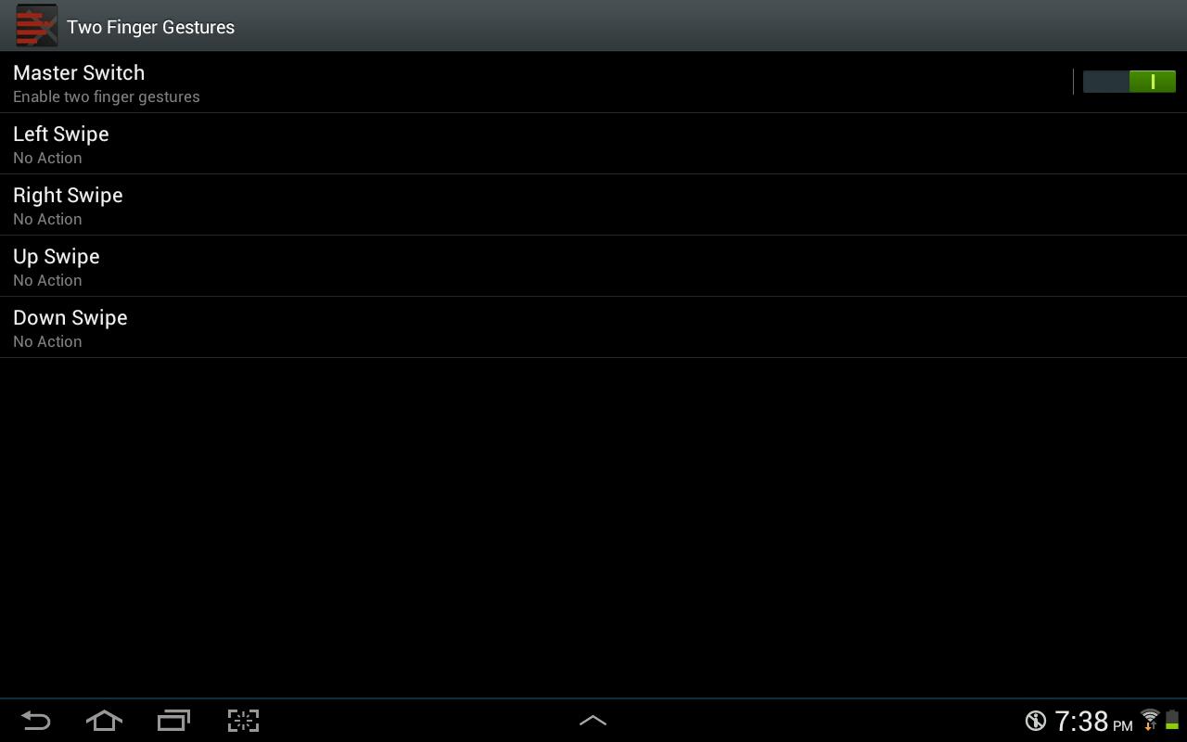Open the recent apps icon
Screen dimensions: 1187x742
[173, 721]
